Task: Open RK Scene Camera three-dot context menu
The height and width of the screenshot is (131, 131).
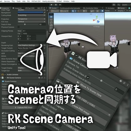Action: [45, 78]
